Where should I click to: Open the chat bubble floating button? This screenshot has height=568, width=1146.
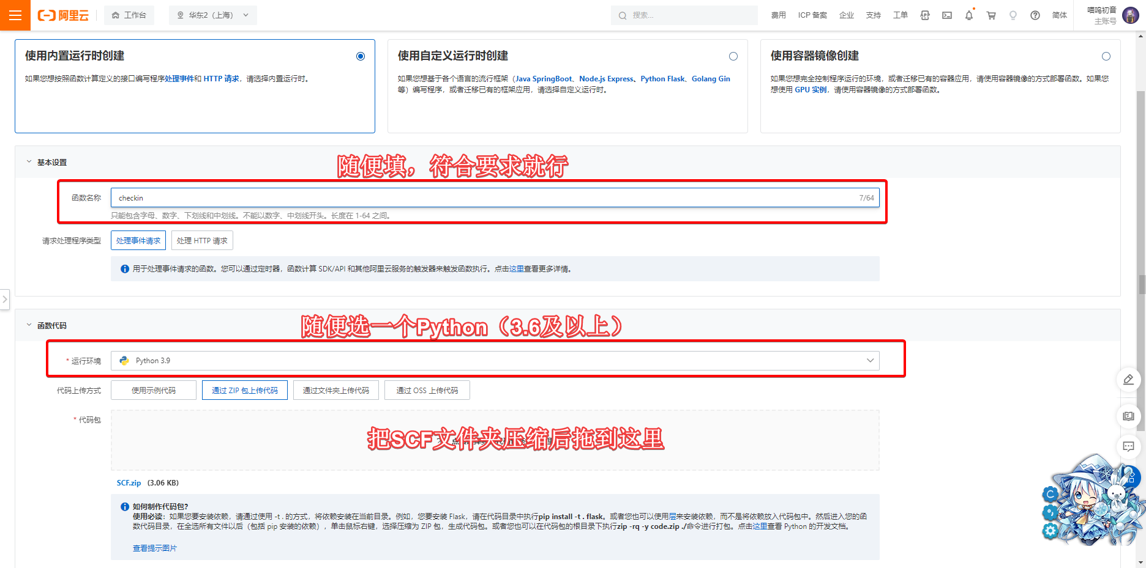click(1128, 447)
